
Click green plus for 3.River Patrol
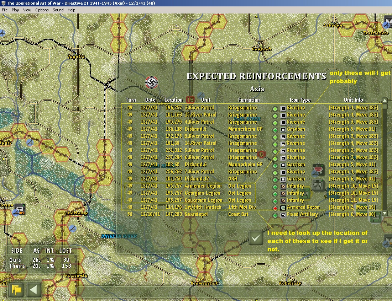click(275, 109)
